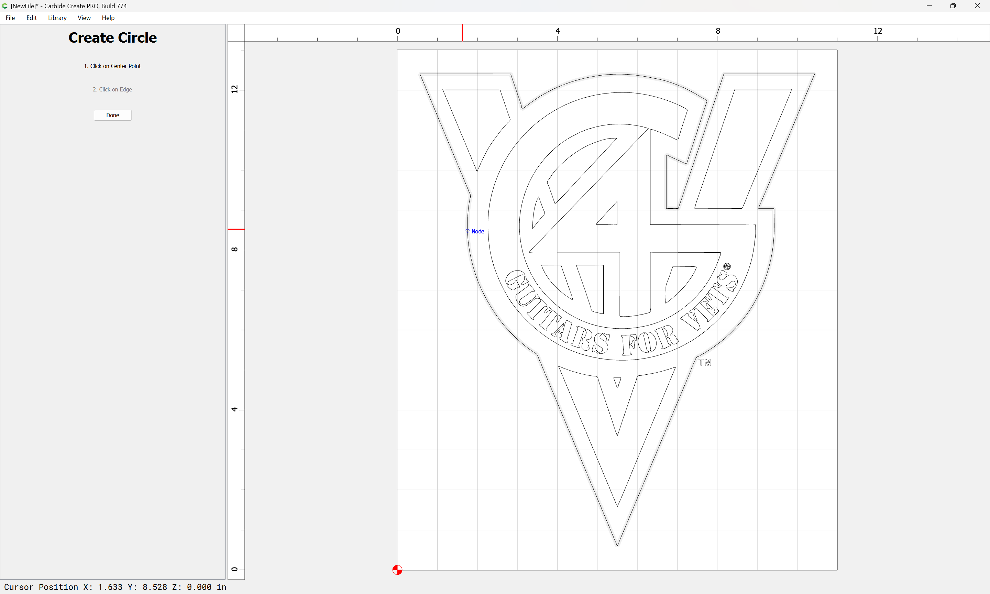Click the "1. Click on Center Point" instruction
Screen dimensions: 990x594
tap(112, 66)
